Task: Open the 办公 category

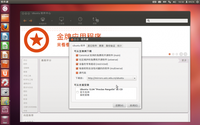Action: [25, 60]
